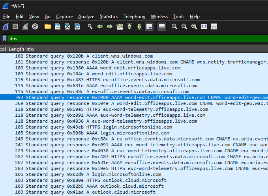Open capture options gear icon
268x196 pixels.
coord(35,26)
